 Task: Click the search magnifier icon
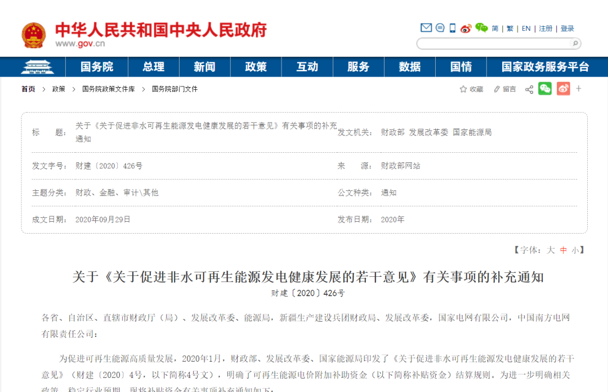tap(575, 43)
